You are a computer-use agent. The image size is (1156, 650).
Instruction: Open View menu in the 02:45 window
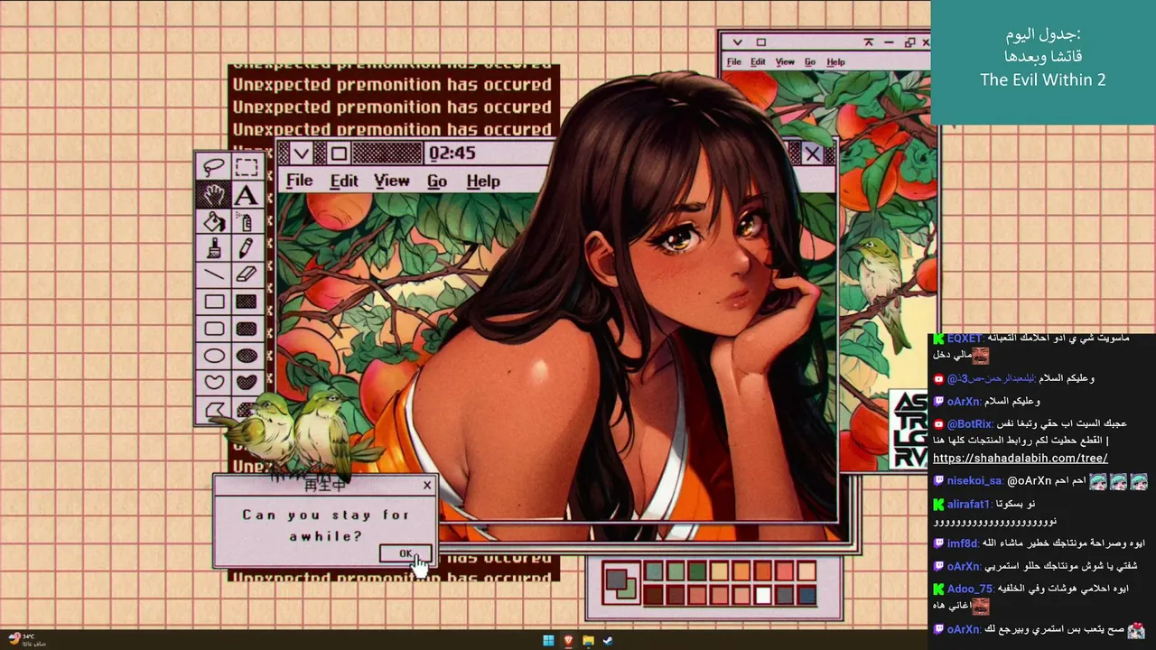tap(392, 181)
